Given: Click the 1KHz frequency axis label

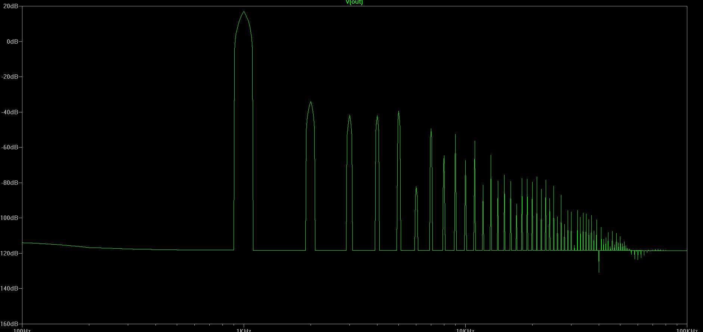Looking at the screenshot, I should click(244, 330).
